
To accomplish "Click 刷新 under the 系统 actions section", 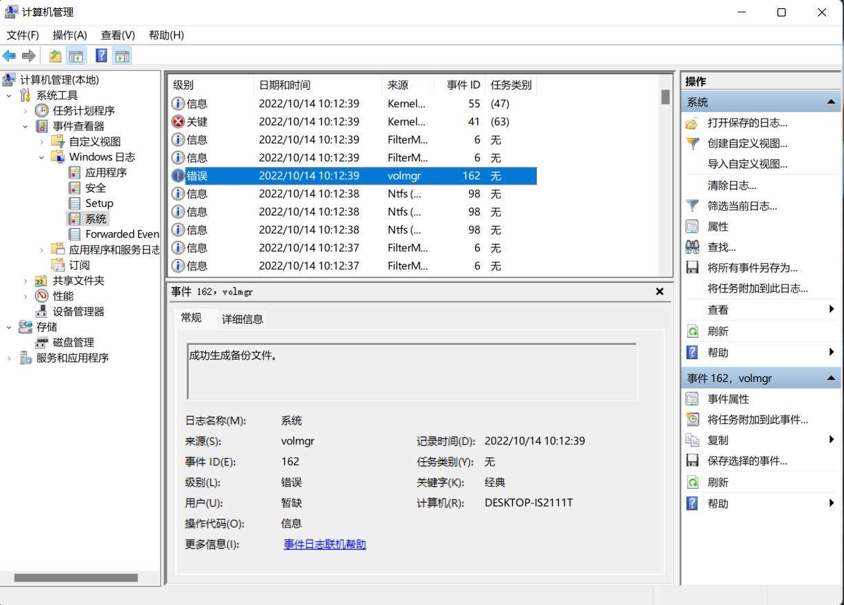I will (718, 331).
